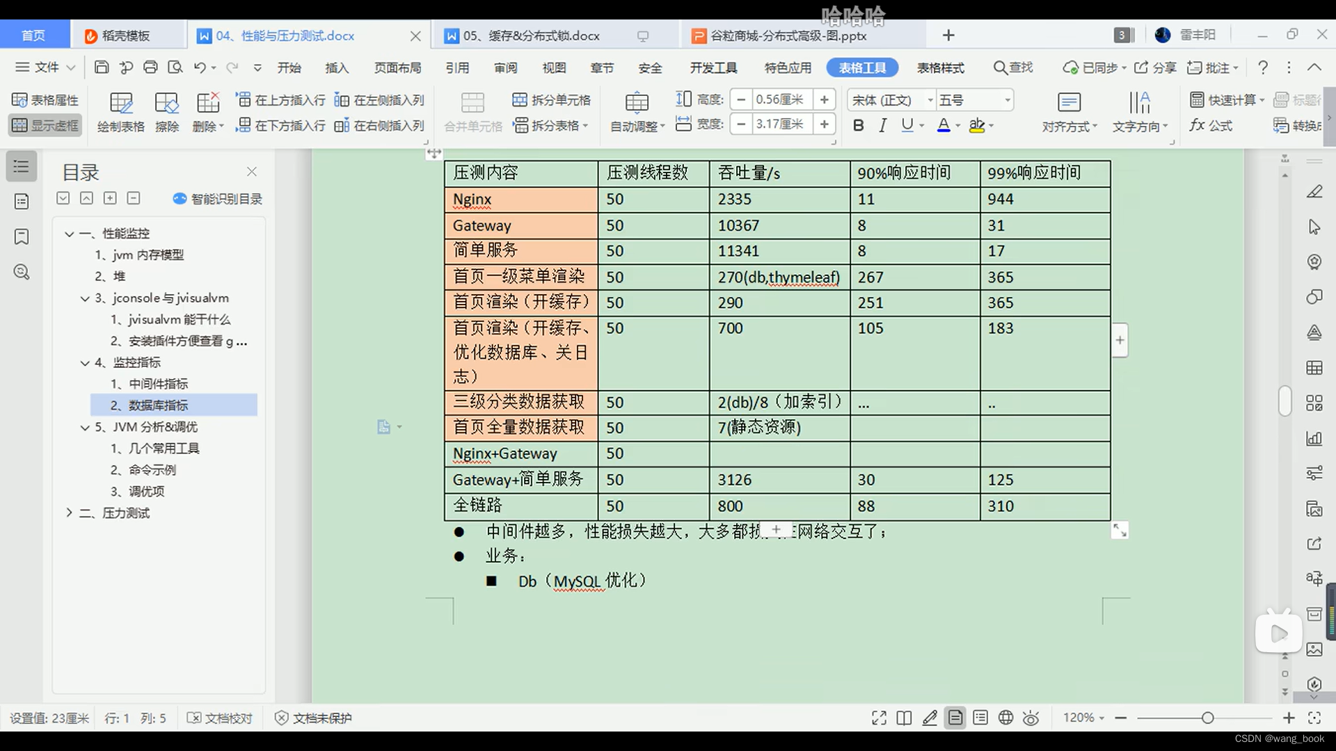The width and height of the screenshot is (1336, 751).
Task: Open Table properties (表格属性)
Action: point(45,100)
